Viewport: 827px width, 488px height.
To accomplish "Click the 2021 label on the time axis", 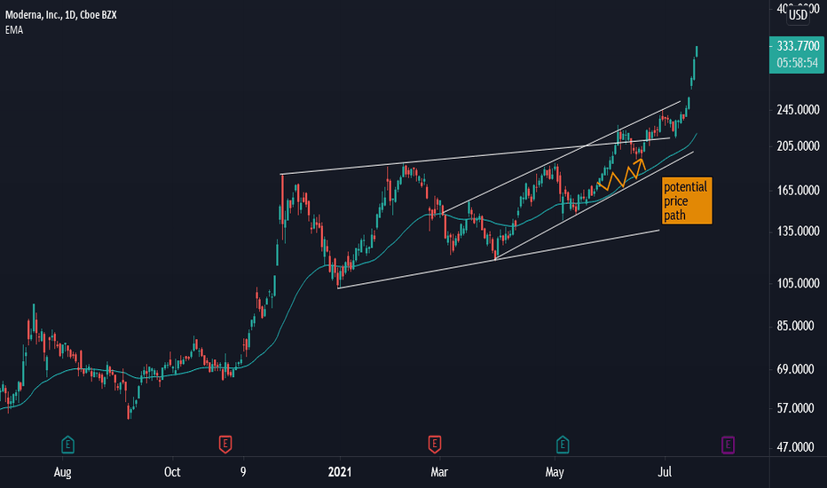I will [x=340, y=472].
